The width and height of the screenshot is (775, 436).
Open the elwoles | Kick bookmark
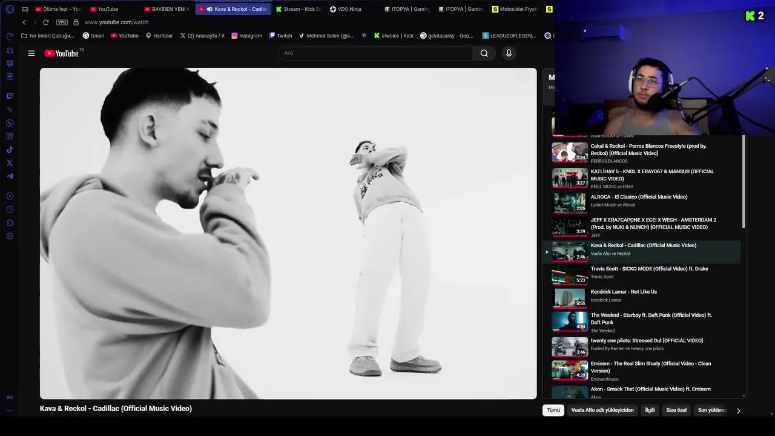[394, 36]
